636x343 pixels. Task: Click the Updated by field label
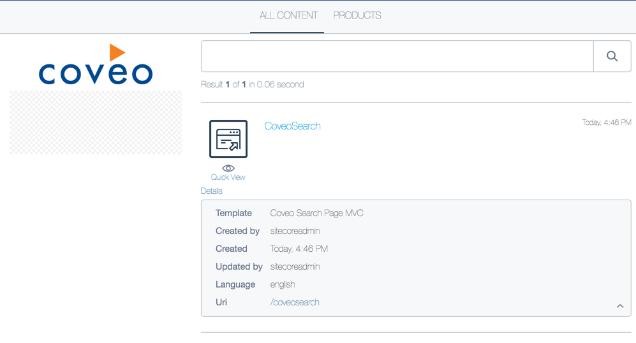[x=239, y=266]
